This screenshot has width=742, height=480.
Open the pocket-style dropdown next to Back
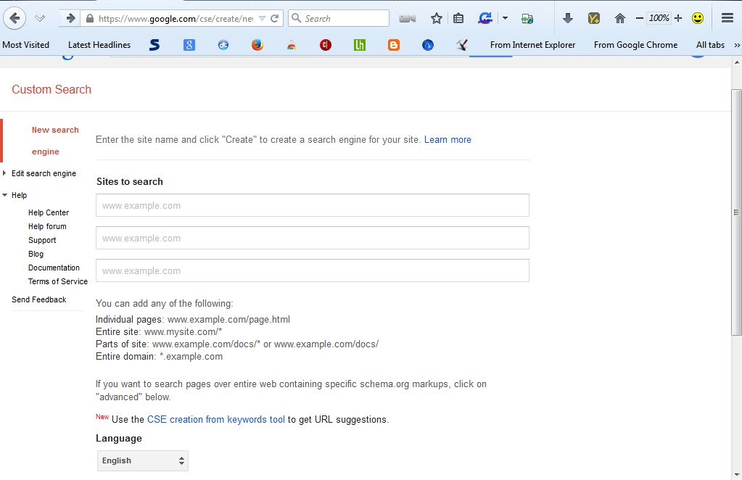40,18
